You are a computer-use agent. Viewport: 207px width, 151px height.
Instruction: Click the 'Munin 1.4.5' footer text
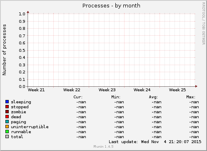[x=103, y=146]
